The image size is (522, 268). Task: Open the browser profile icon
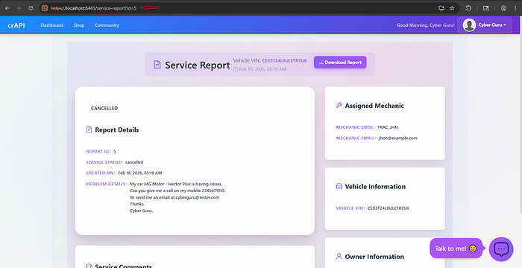click(503, 8)
